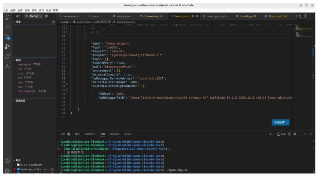
Task: Open the Explorer view in activity bar
Action: tap(7, 17)
